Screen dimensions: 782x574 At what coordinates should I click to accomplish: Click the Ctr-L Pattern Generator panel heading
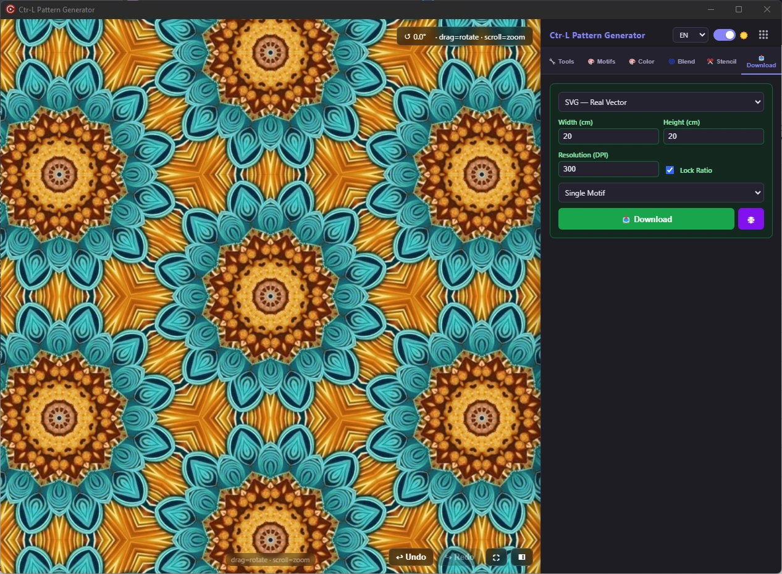tap(597, 35)
